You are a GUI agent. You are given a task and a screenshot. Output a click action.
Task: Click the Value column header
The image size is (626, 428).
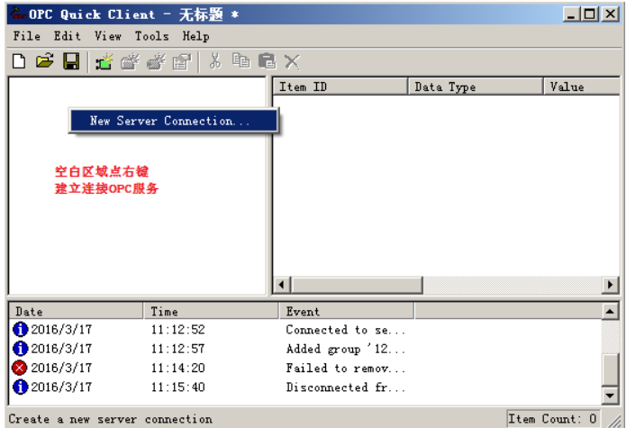coord(582,87)
